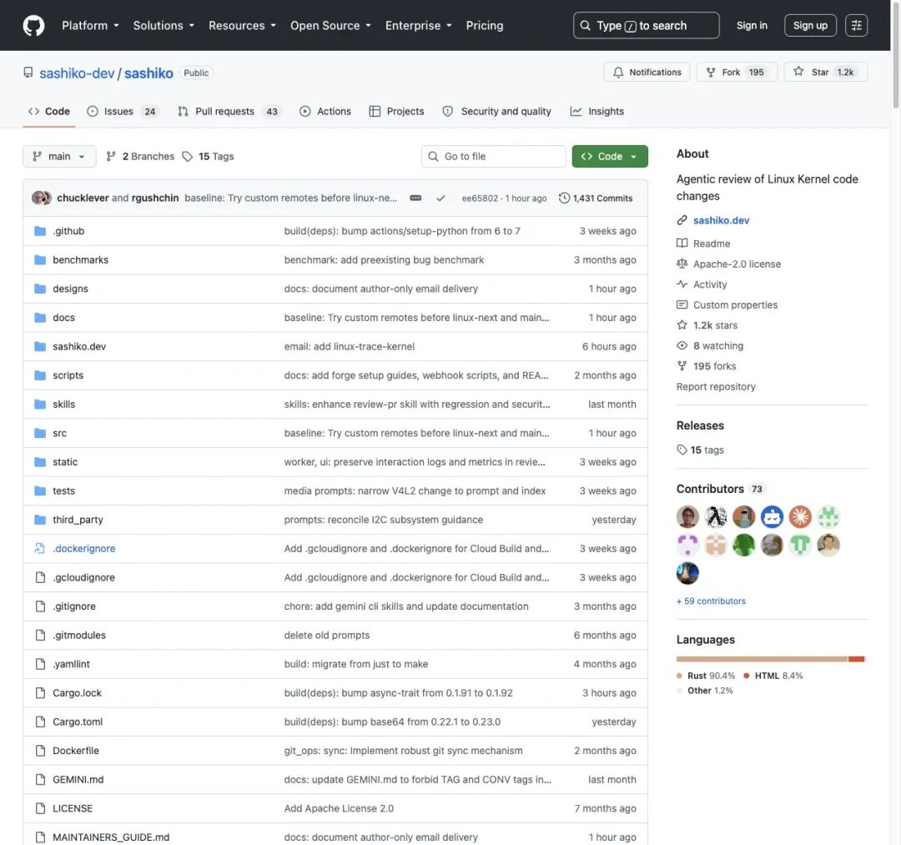Image resolution: width=901 pixels, height=845 pixels.
Task: Fork the repository with the Fork button
Action: [x=737, y=72]
